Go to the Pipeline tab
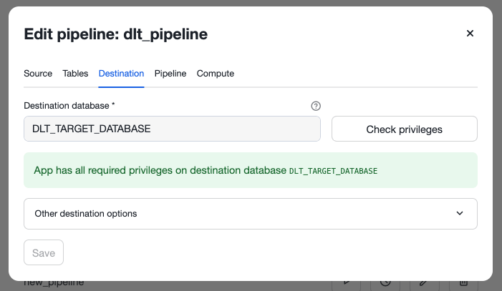Screen dimensions: 502x291 coord(170,74)
